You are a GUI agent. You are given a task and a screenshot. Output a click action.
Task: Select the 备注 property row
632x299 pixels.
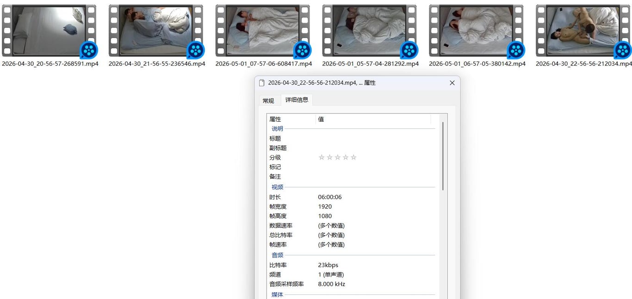(352, 177)
